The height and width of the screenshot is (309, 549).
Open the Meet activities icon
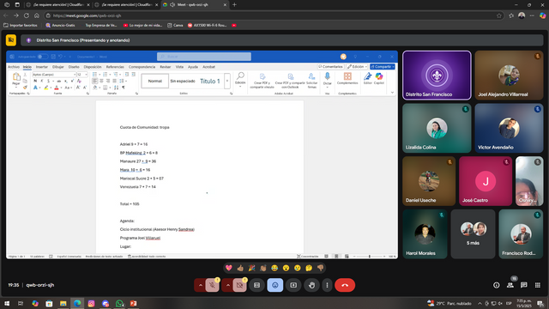pyautogui.click(x=538, y=285)
